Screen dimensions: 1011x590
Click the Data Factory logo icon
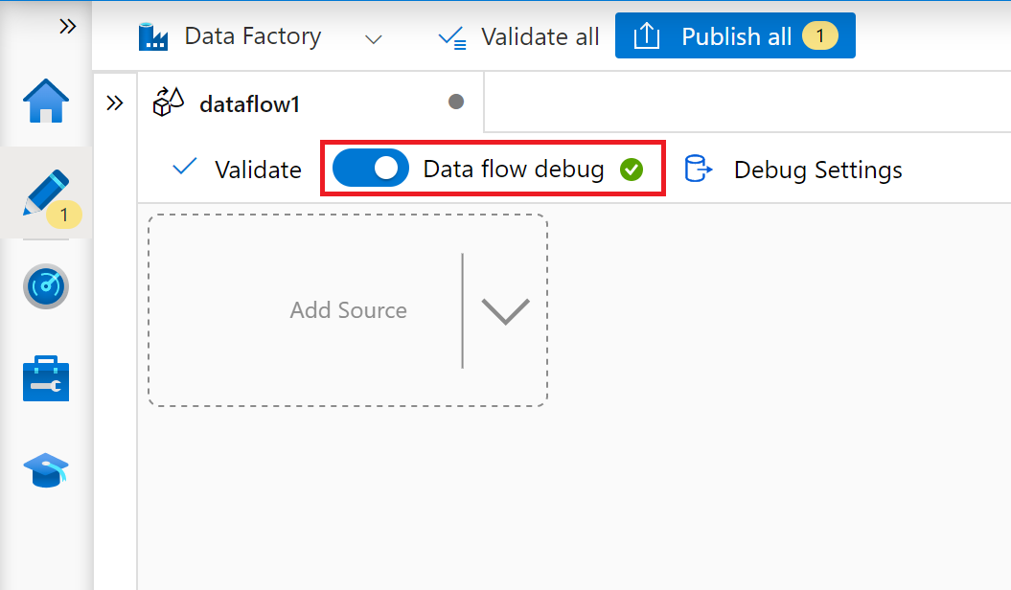[x=153, y=36]
